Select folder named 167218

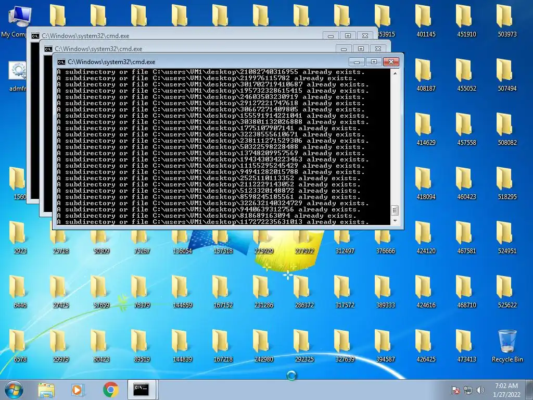[223, 345]
